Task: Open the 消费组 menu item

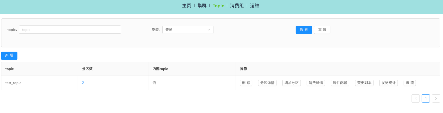Action: click(x=237, y=6)
